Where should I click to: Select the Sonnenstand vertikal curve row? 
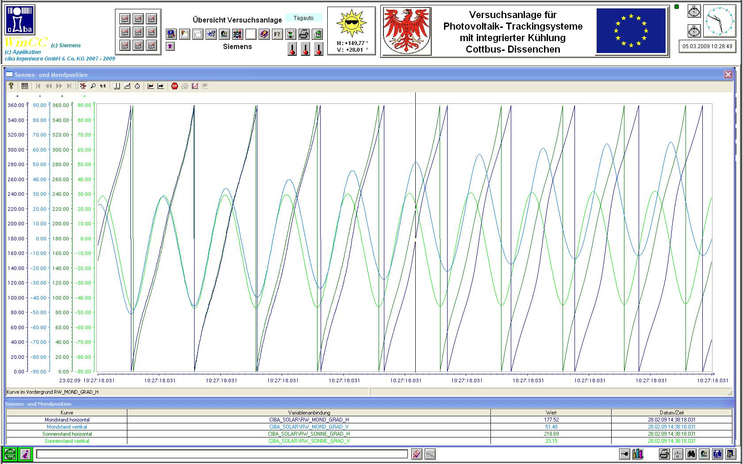coord(67,441)
